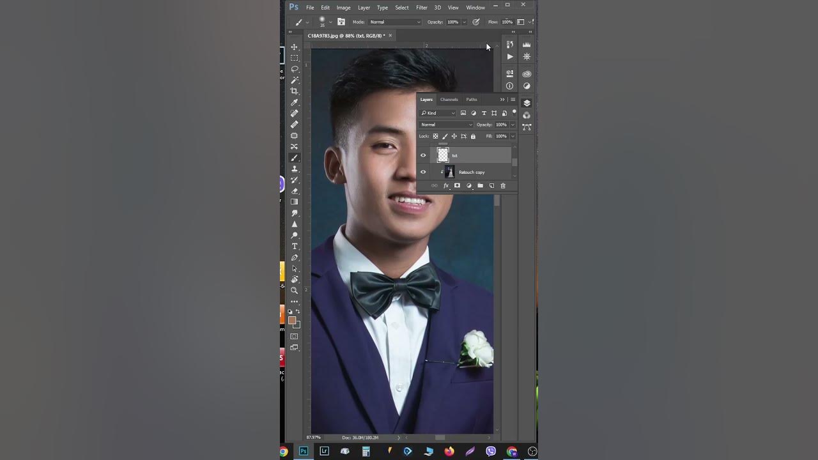Select the Zoom tool

[295, 290]
